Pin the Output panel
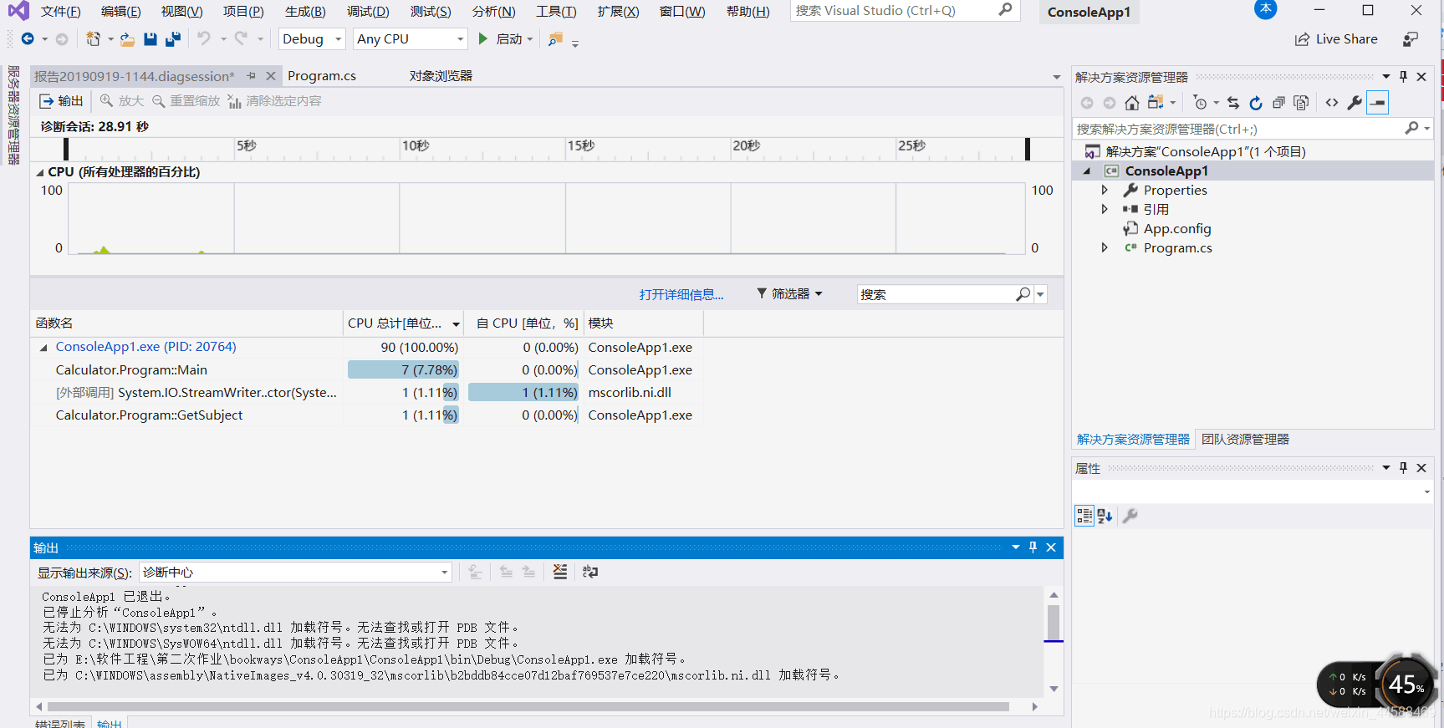Viewport: 1444px width, 728px height. click(x=1033, y=547)
